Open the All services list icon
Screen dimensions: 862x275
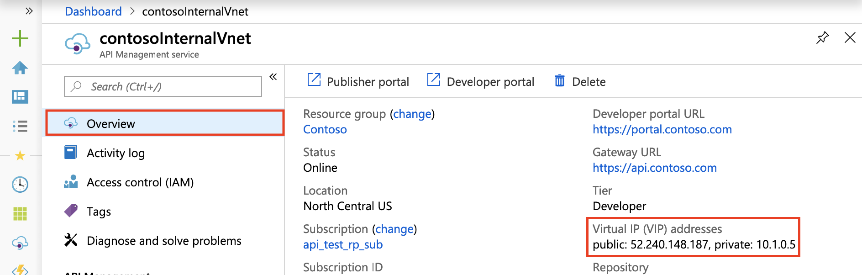20,126
